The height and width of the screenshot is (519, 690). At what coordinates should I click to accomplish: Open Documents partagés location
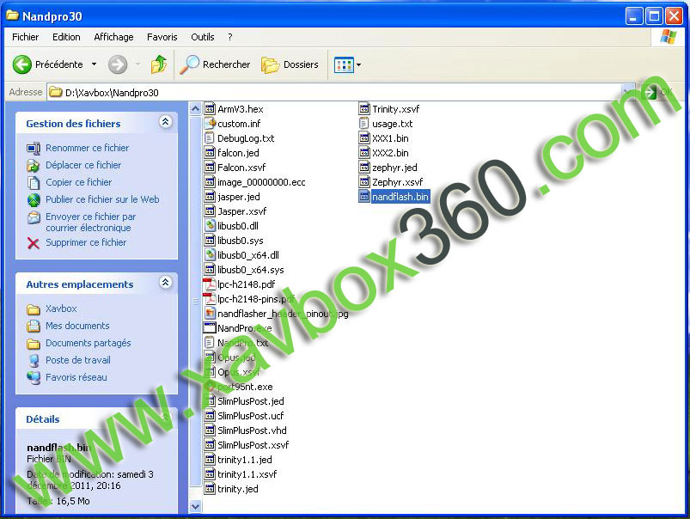pyautogui.click(x=88, y=343)
